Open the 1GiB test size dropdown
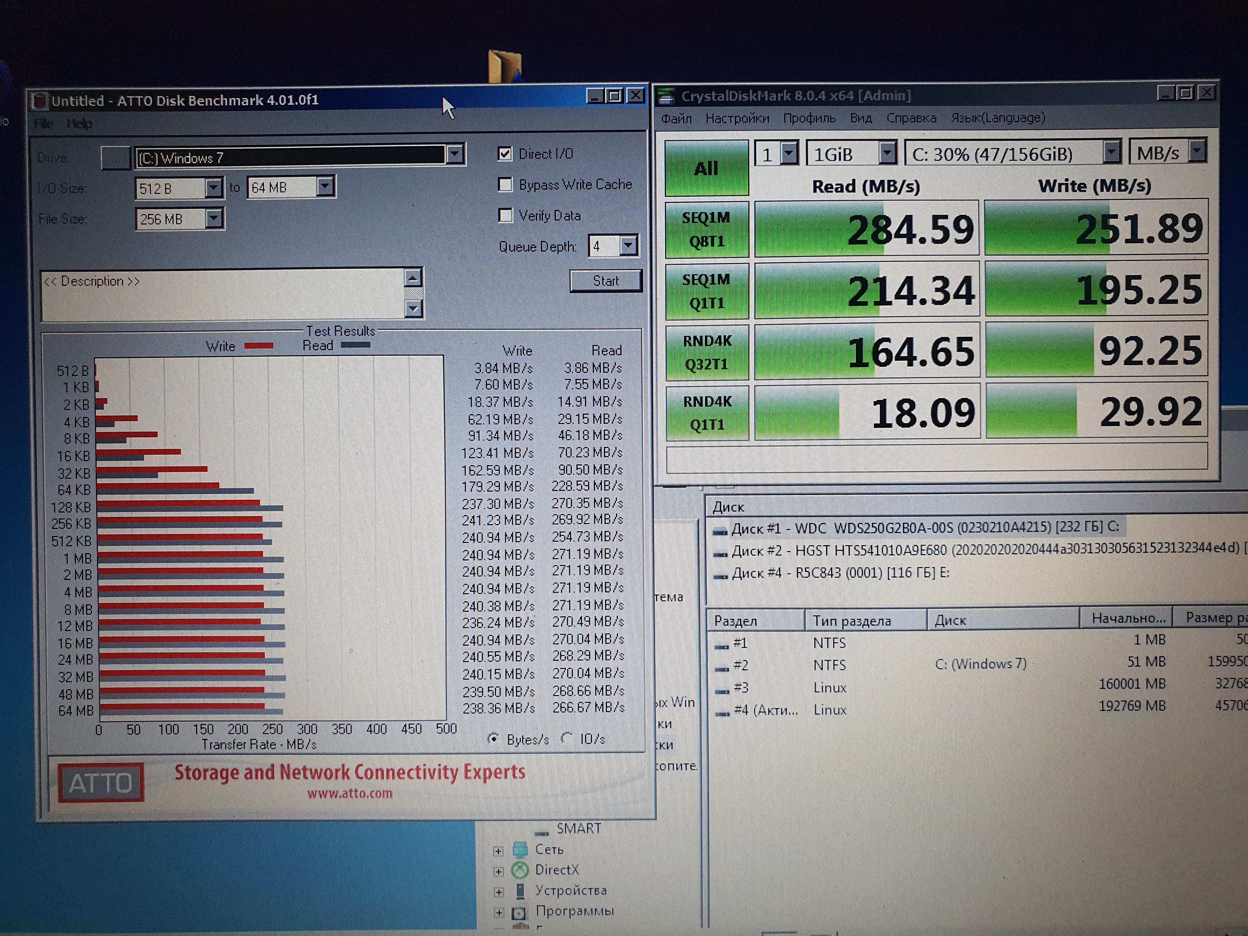Image resolution: width=1248 pixels, height=936 pixels. coord(887,153)
